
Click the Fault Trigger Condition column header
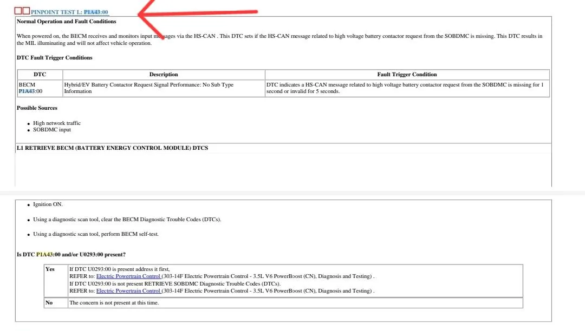tap(407, 75)
